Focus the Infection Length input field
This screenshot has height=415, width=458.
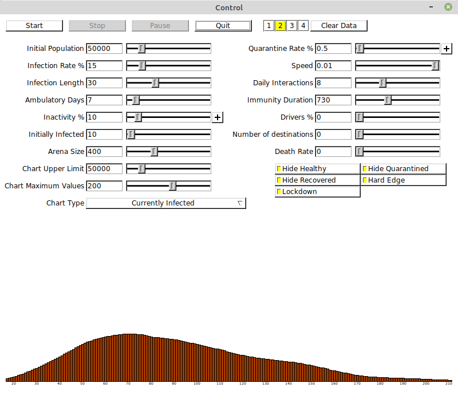coord(104,83)
